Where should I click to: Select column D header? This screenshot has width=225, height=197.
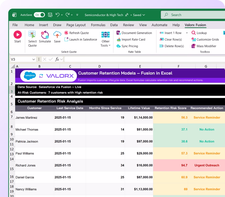pos(99,66)
